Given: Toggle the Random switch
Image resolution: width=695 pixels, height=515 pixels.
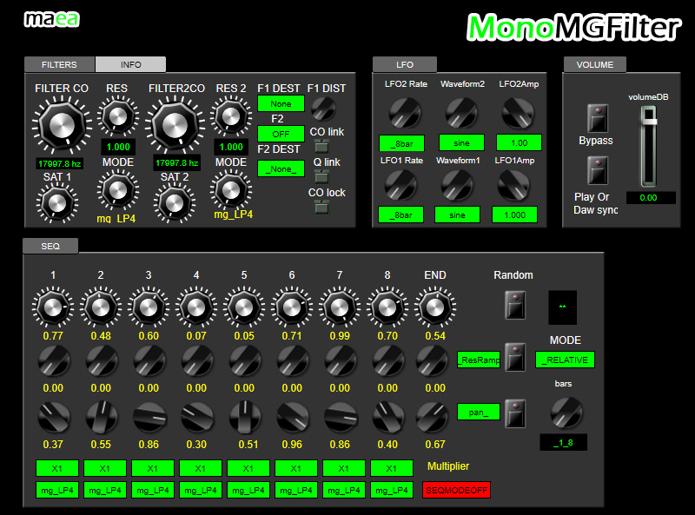Looking at the screenshot, I should pos(515,305).
